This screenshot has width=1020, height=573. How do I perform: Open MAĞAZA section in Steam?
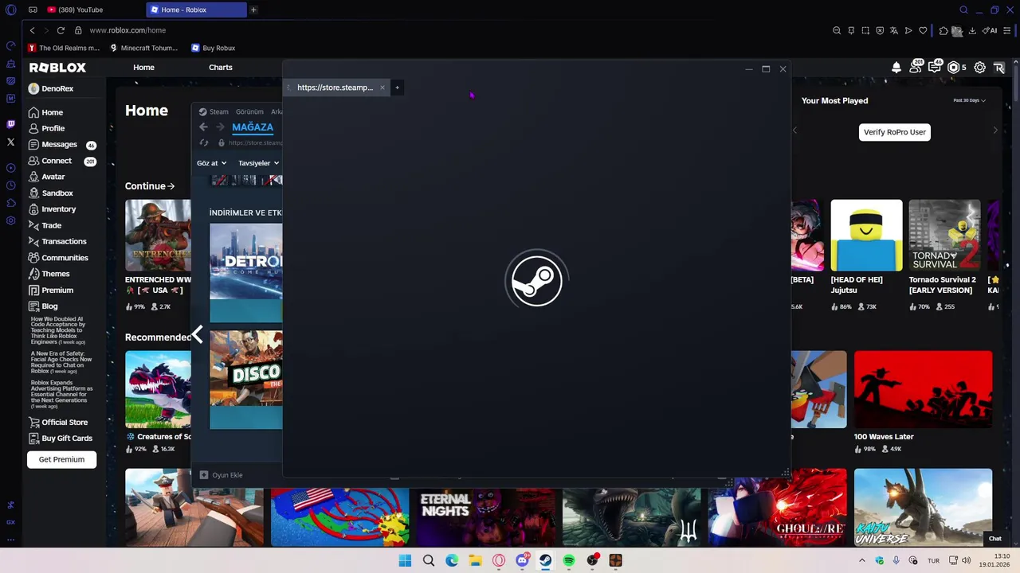tap(253, 127)
